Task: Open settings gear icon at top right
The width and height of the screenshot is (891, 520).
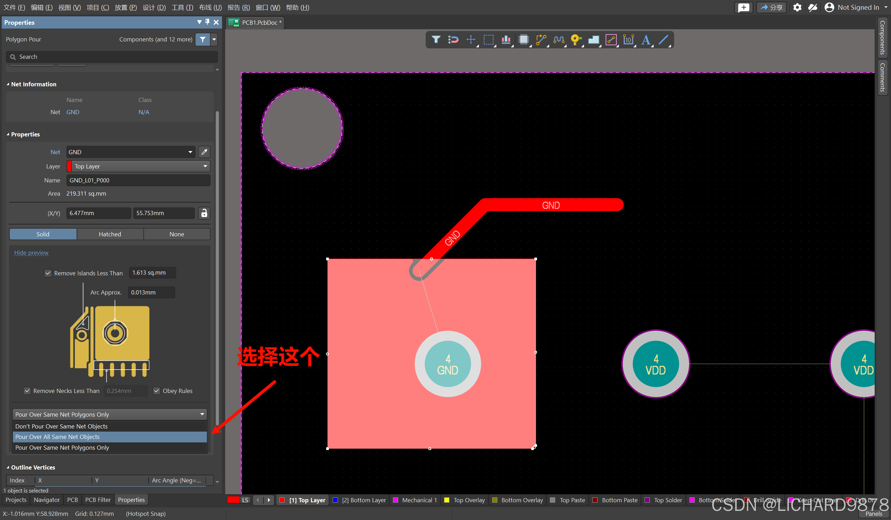Action: (797, 7)
